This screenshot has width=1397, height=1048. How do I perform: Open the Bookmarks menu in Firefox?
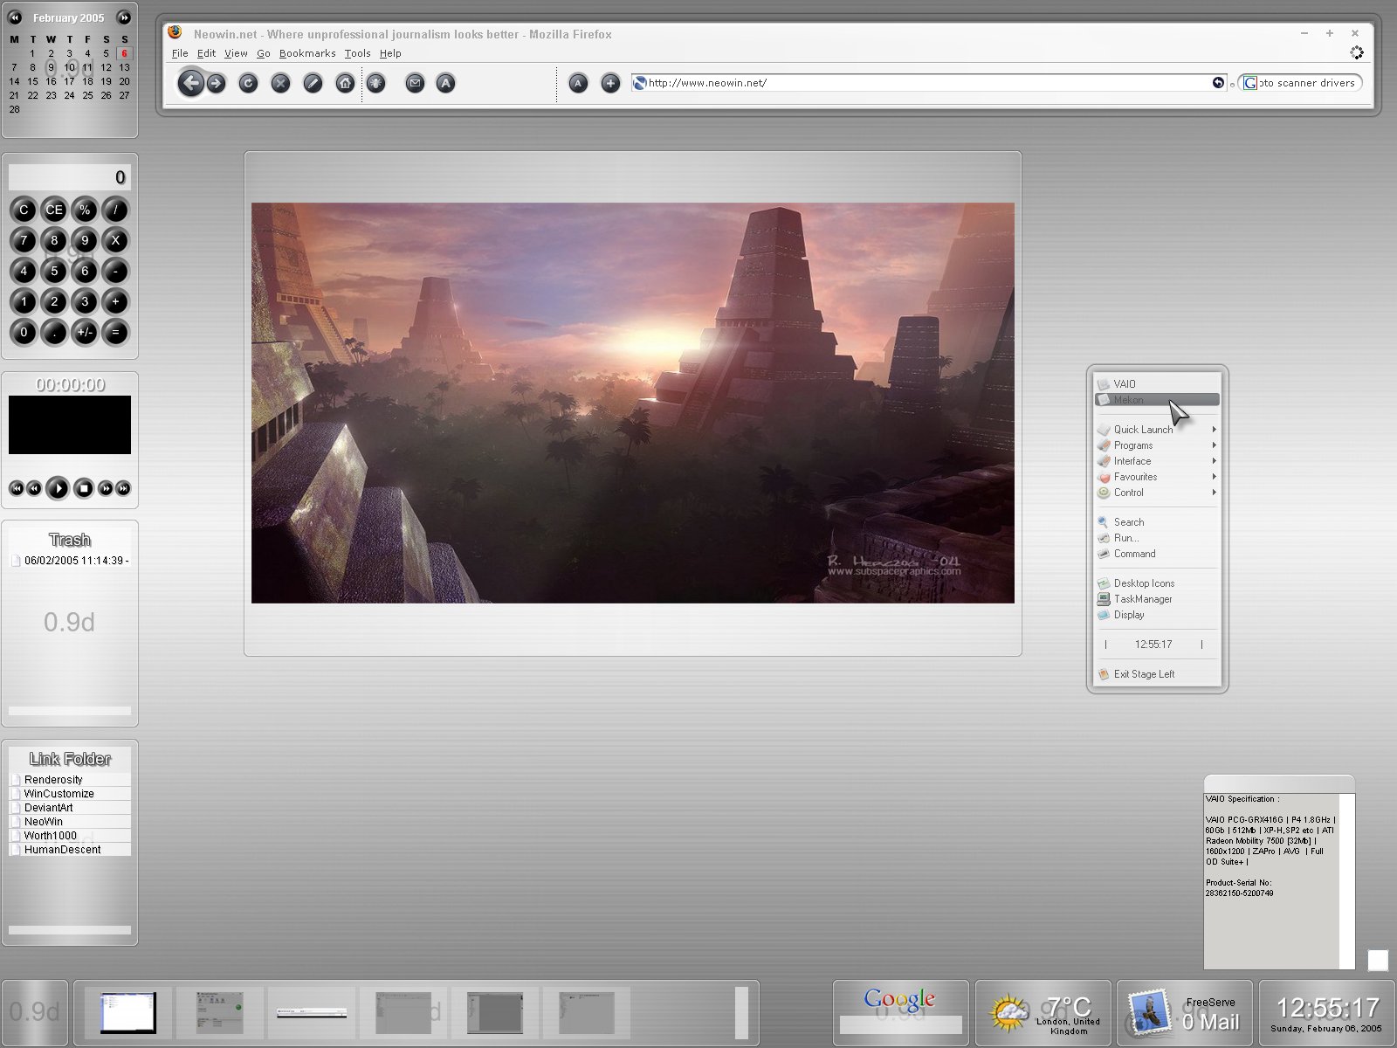coord(307,53)
